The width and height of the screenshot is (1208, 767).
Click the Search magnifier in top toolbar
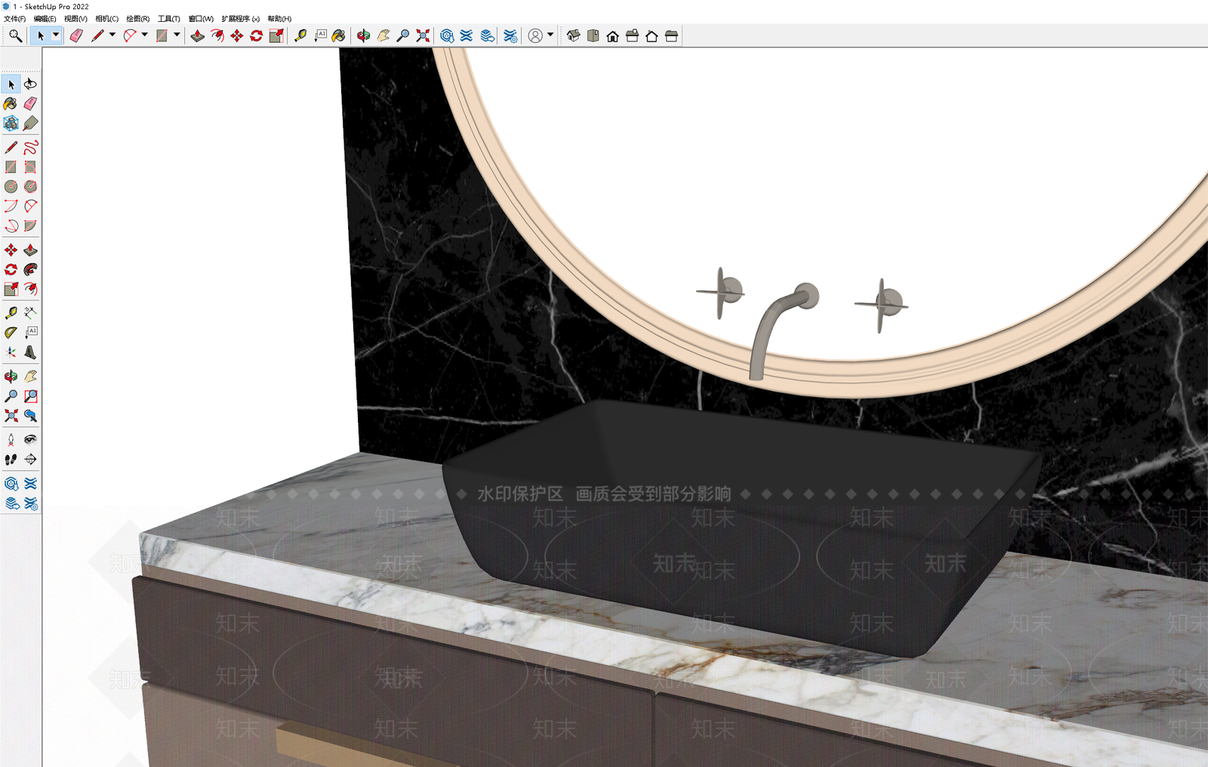point(15,35)
